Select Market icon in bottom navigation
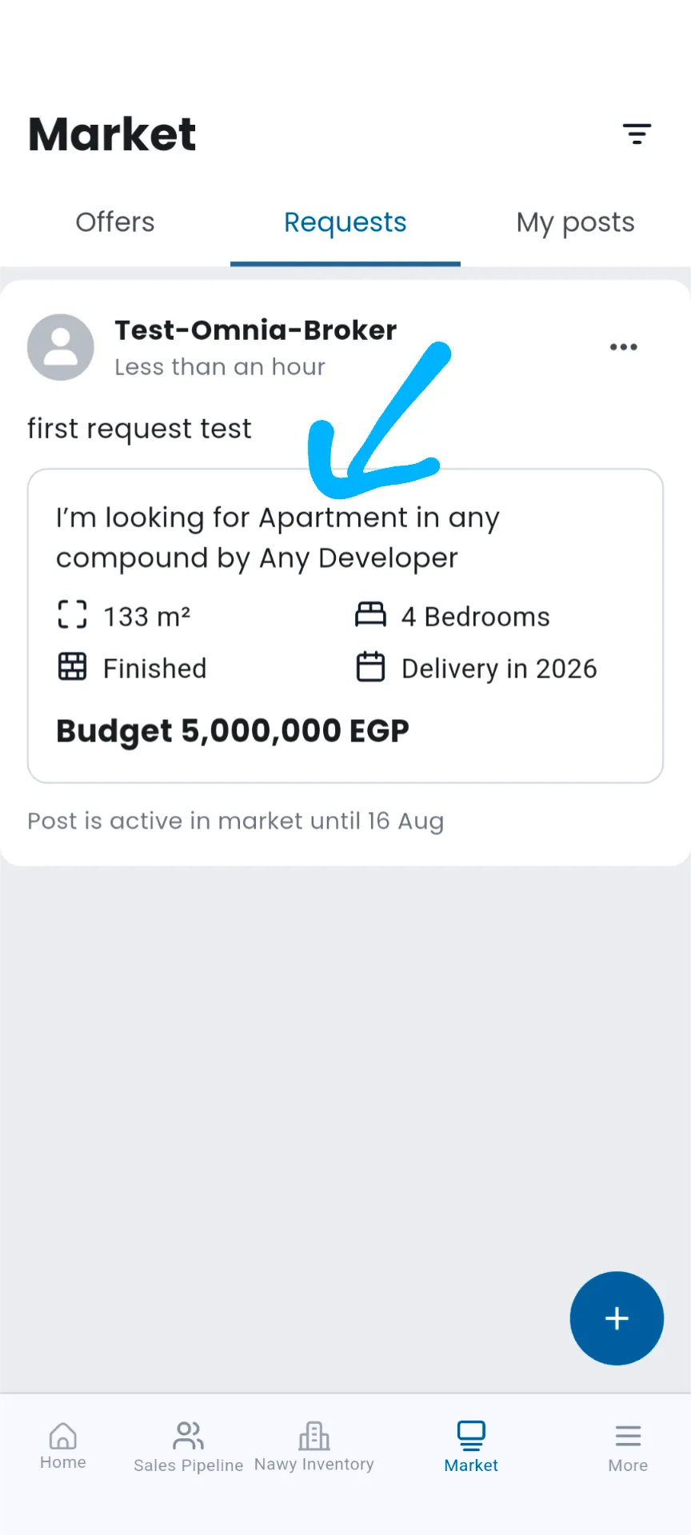The image size is (691, 1535). 471,1435
